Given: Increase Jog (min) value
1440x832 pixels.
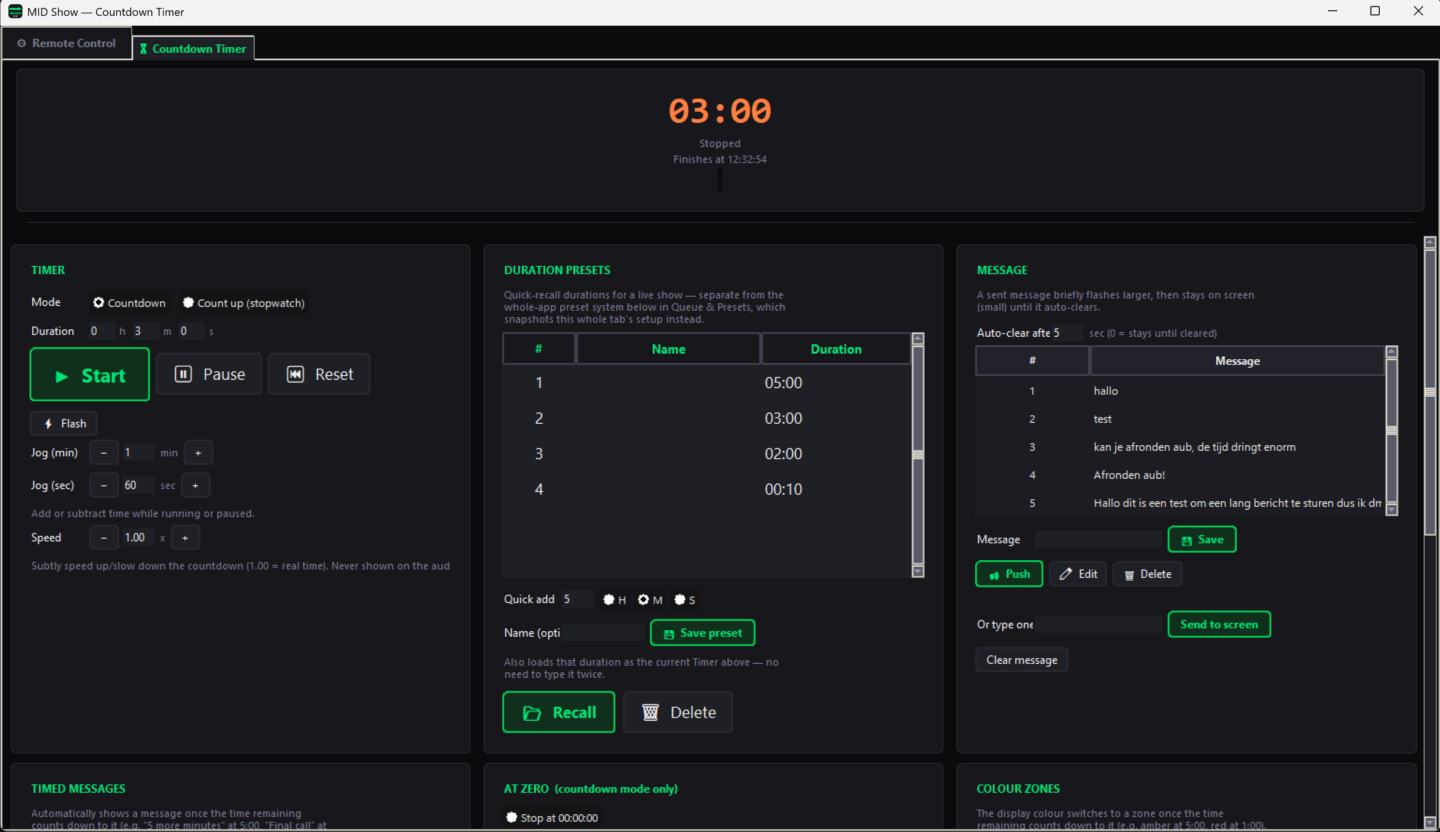Looking at the screenshot, I should (x=198, y=453).
